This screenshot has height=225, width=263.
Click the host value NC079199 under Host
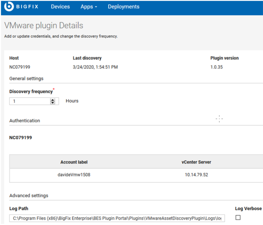[20, 67]
